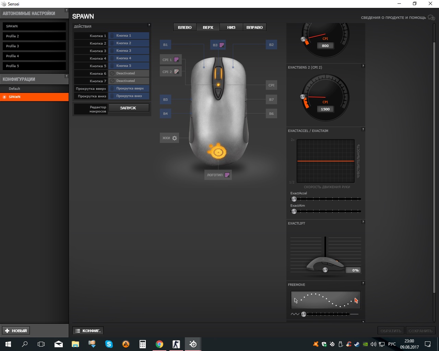The height and width of the screenshot is (351, 439).
Task: Switch to the ВЛЕВО view tab
Action: click(185, 27)
